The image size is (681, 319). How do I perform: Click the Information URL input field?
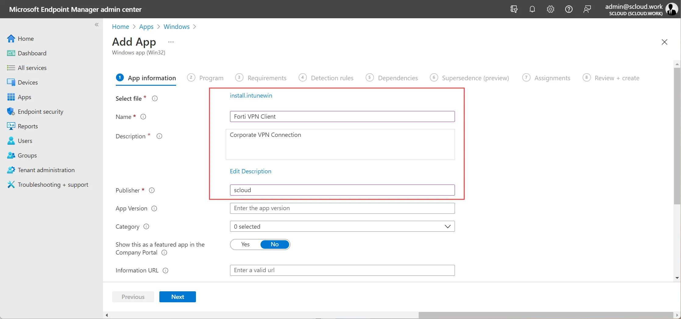point(342,271)
